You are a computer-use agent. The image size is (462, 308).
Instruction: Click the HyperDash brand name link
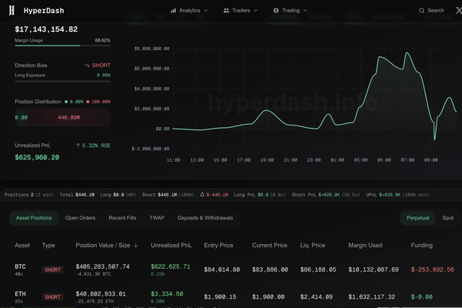pos(44,11)
